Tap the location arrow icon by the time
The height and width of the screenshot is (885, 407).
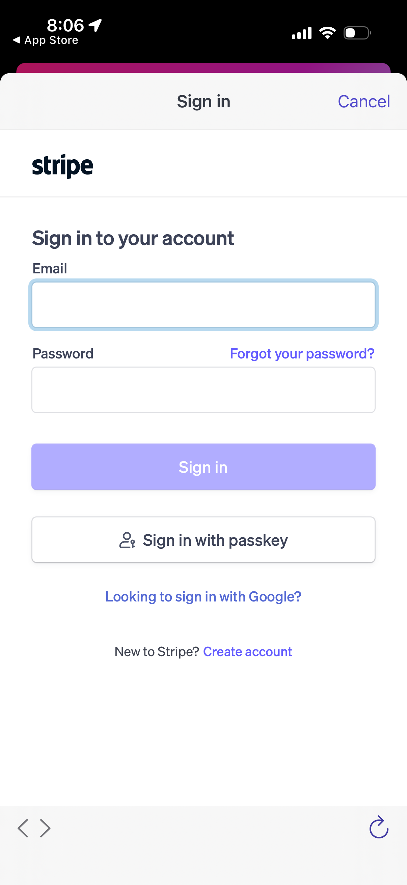tap(95, 25)
